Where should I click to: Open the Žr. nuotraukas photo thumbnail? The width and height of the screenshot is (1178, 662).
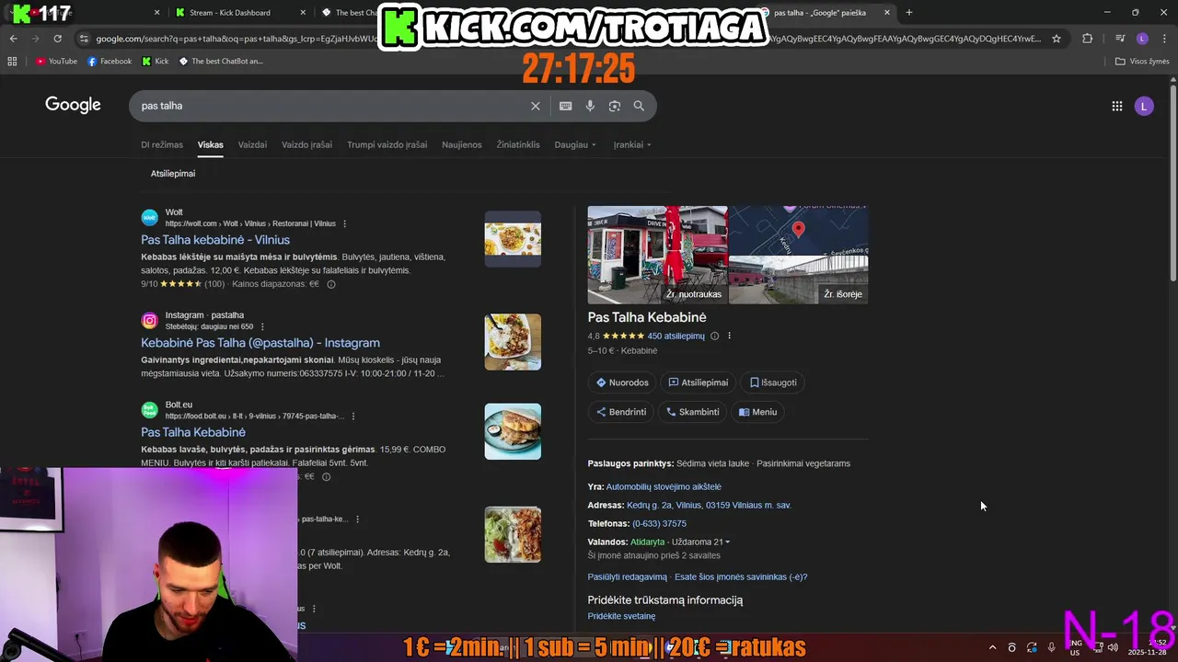[x=657, y=255]
